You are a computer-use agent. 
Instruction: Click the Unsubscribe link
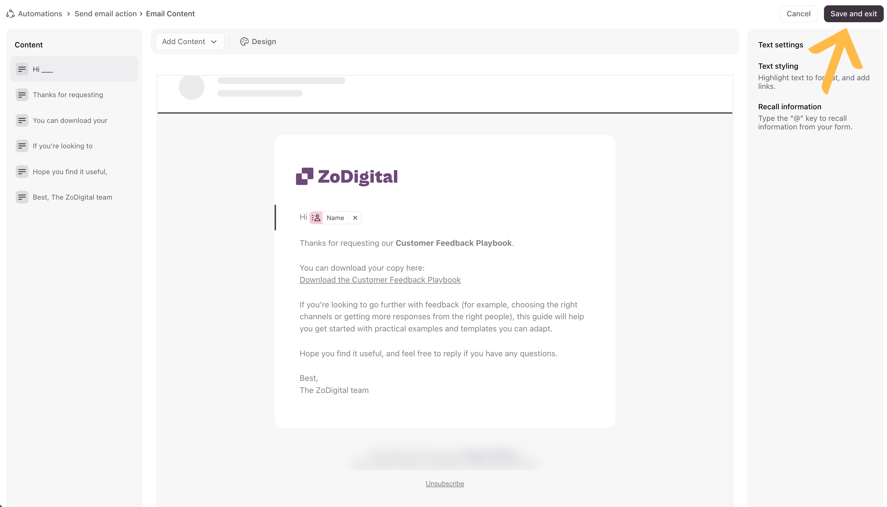click(445, 484)
